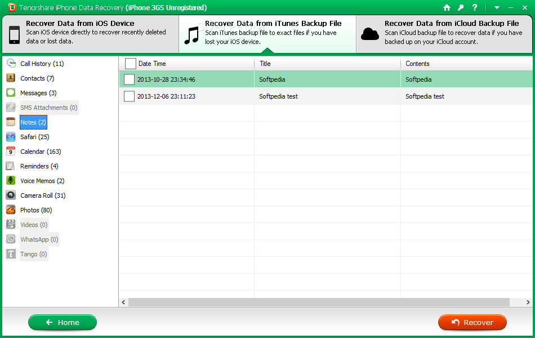Switch to Recover Data from iCloud Backup File tab
Screen dimensions: 535x338
(x=444, y=34)
